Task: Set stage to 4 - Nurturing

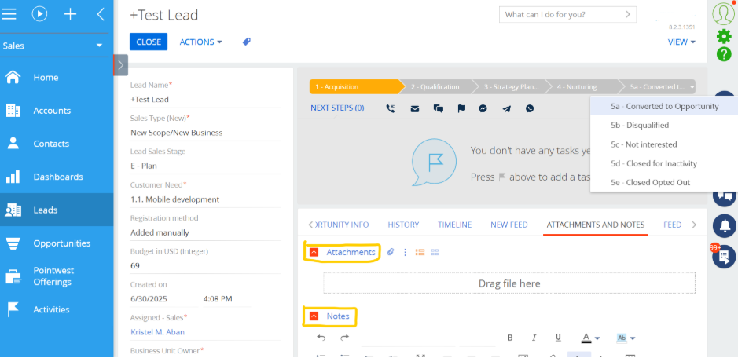Action: point(577,87)
